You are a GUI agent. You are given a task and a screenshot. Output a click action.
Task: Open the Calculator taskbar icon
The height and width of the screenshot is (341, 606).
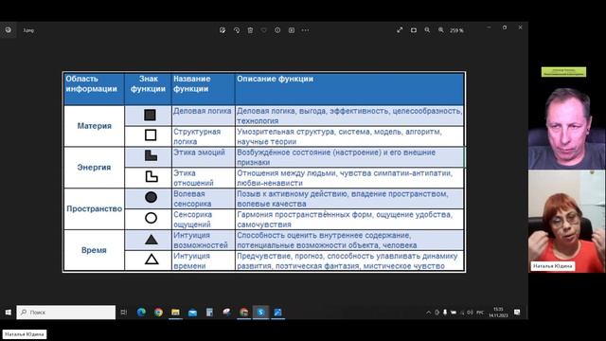(x=209, y=312)
